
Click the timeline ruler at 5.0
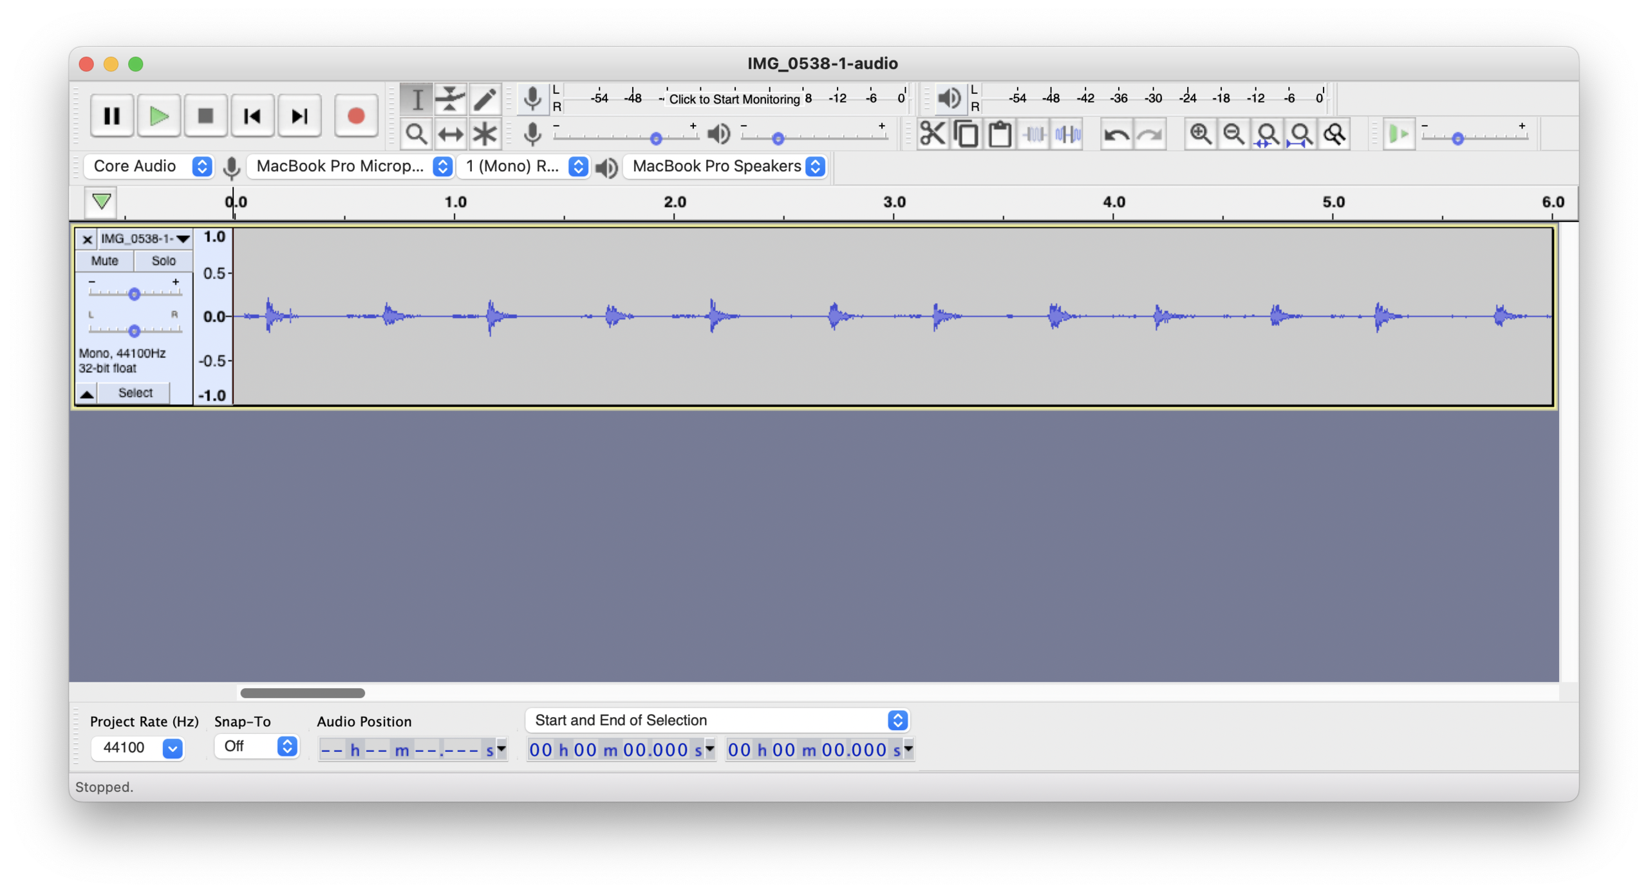click(x=1333, y=202)
